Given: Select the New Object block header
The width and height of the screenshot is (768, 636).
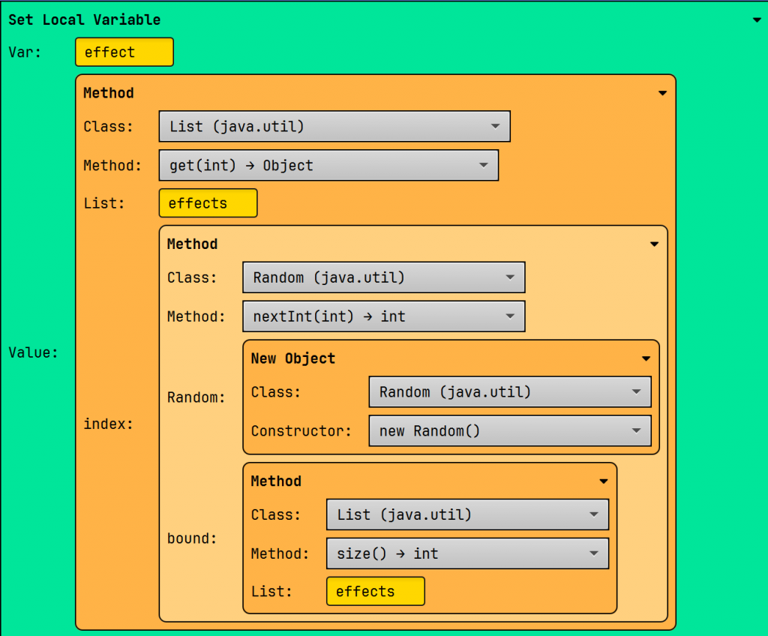Looking at the screenshot, I should click(x=292, y=358).
